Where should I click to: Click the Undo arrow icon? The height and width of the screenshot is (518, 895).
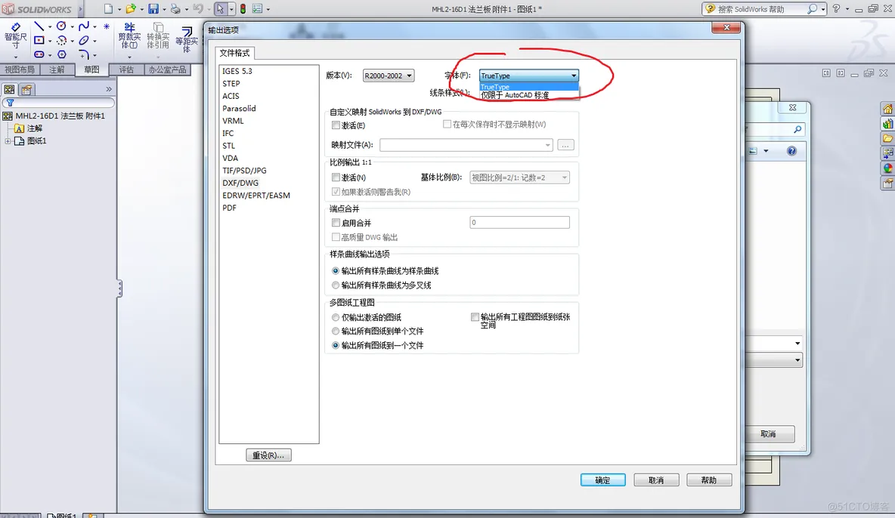[x=198, y=8]
